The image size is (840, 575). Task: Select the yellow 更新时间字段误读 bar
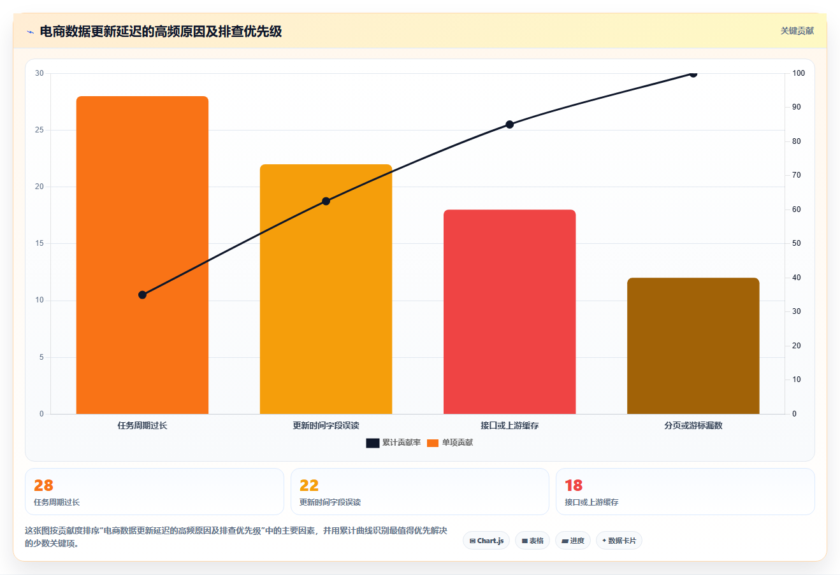[x=326, y=289]
